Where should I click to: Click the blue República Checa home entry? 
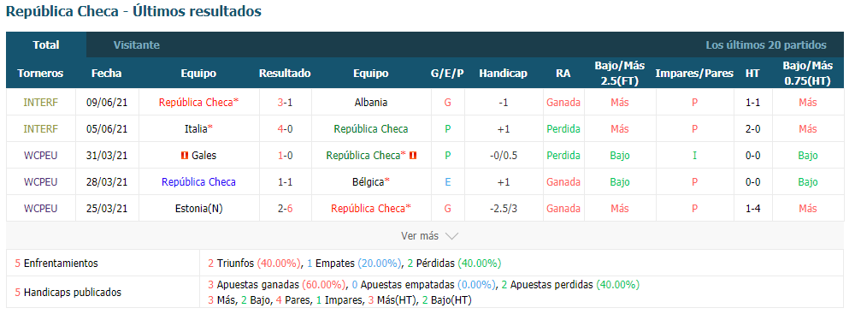click(198, 182)
